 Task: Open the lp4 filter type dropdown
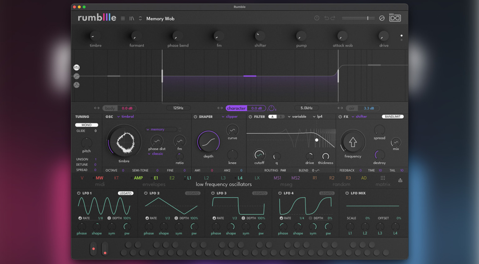point(318,117)
